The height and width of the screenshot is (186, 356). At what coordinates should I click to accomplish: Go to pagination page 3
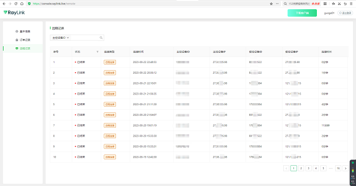[308, 168]
